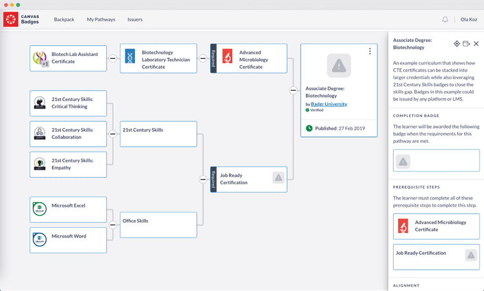This screenshot has width=484, height=291.
Task: Click "Associate Degree: Biotechnology" panel title
Action: (x=412, y=44)
